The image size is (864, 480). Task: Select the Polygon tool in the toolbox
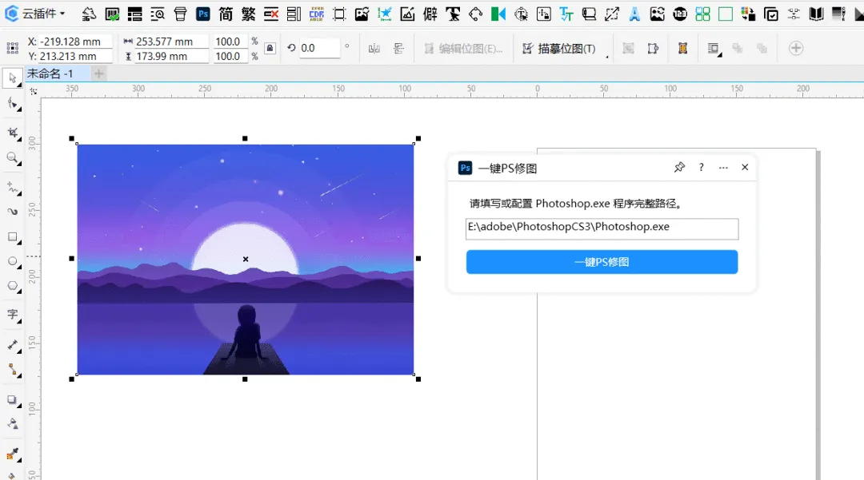(x=13, y=286)
